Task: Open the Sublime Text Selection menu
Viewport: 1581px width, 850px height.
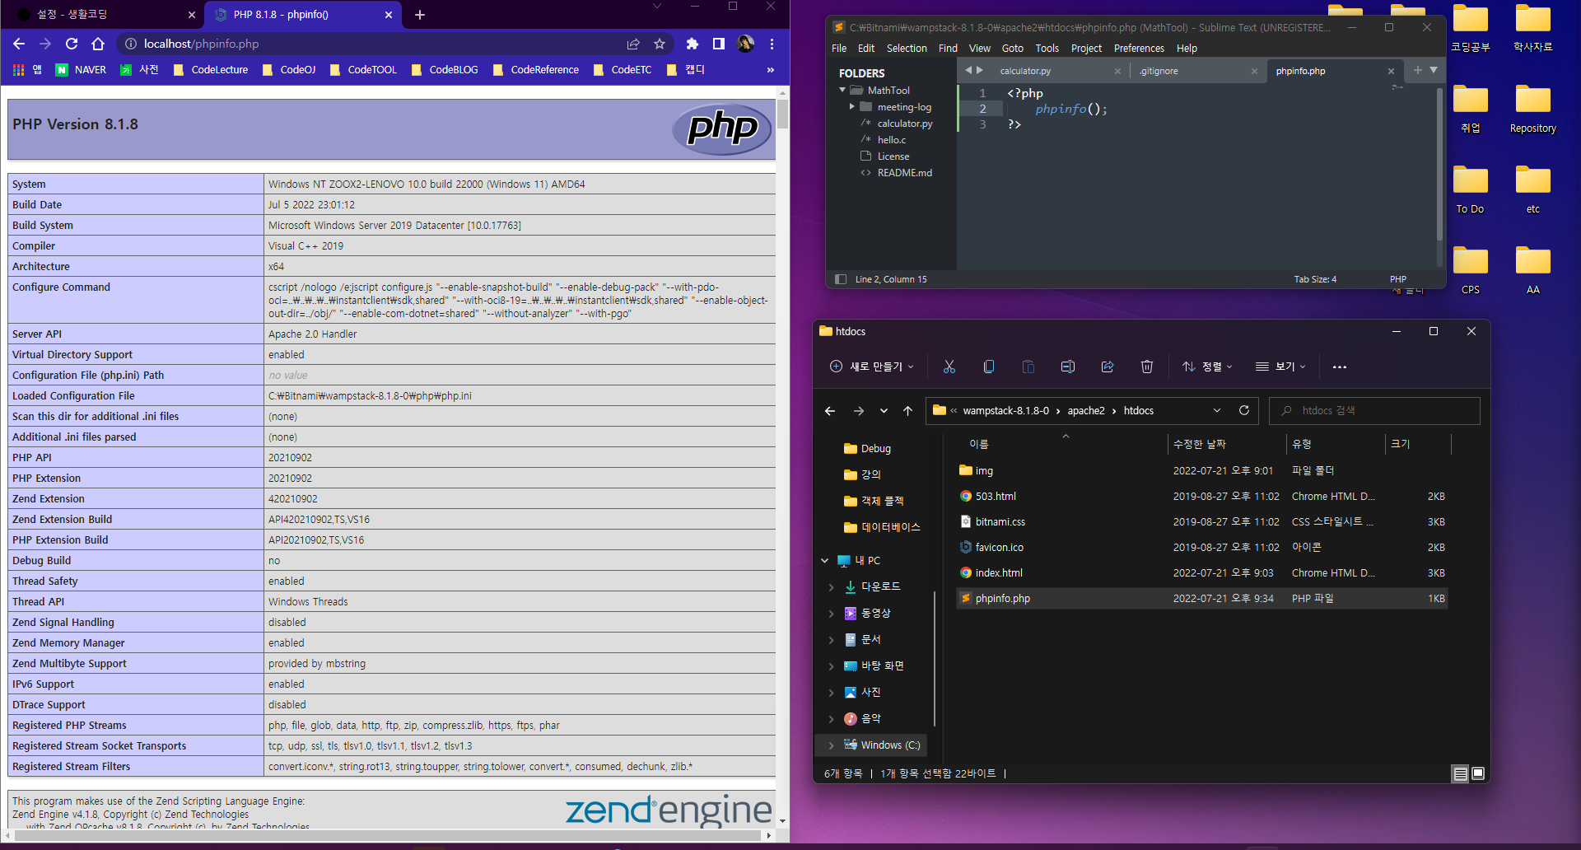Action: (x=907, y=49)
